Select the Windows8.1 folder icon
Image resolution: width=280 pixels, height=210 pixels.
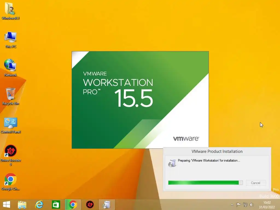pos(11,11)
